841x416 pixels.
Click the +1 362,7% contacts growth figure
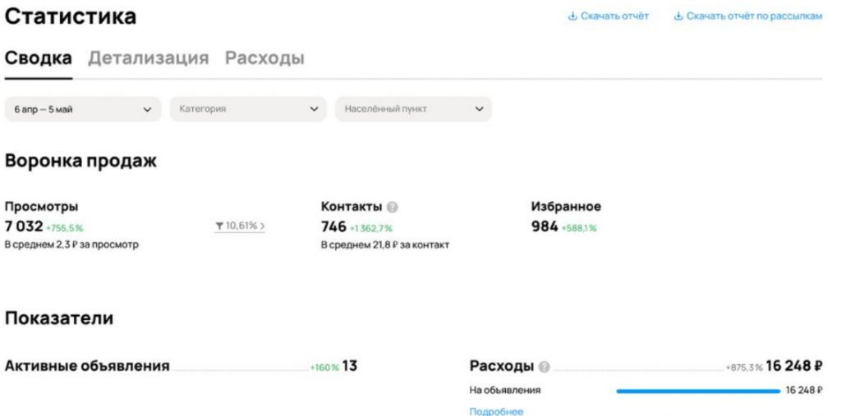[x=371, y=228]
